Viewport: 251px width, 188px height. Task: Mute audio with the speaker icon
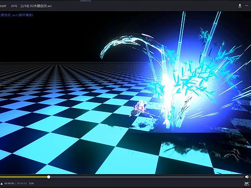tap(247, 177)
